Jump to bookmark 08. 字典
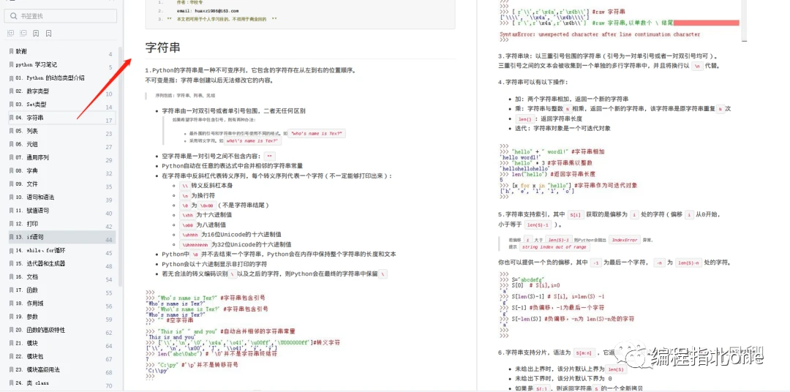 pyautogui.click(x=61, y=171)
